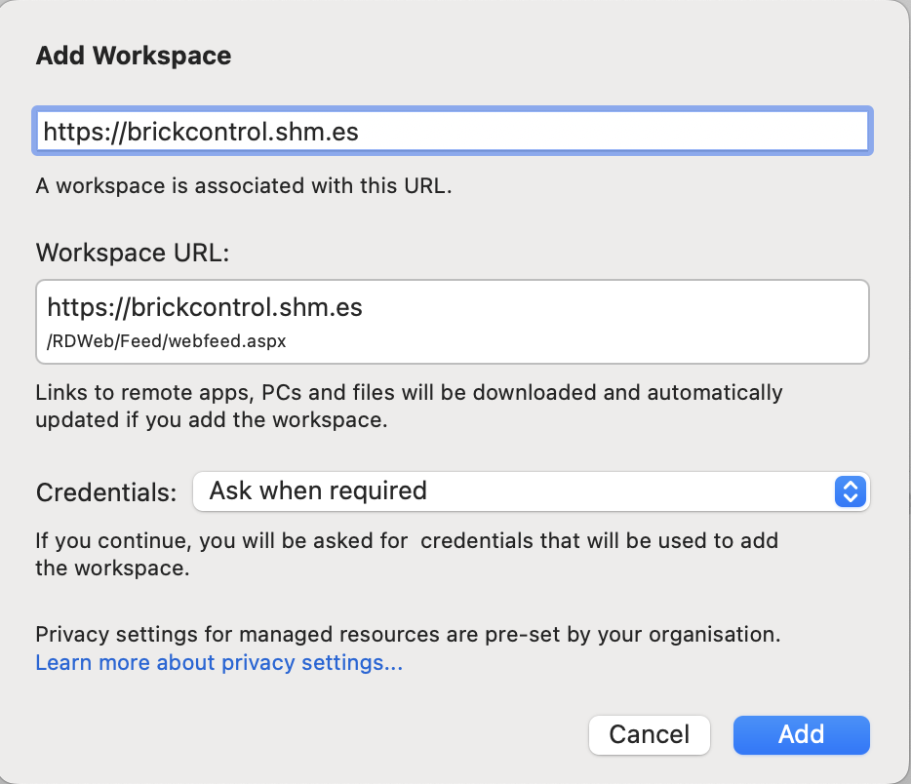Click the large URL line in Workspace URL box
Screen dimensions: 911x784
[x=205, y=307]
